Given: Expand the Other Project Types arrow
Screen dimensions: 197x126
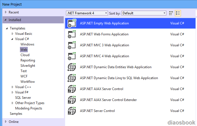Looking at the screenshot, I should pos(12,103).
